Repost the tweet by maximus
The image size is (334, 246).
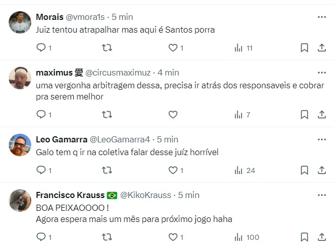[107, 115]
